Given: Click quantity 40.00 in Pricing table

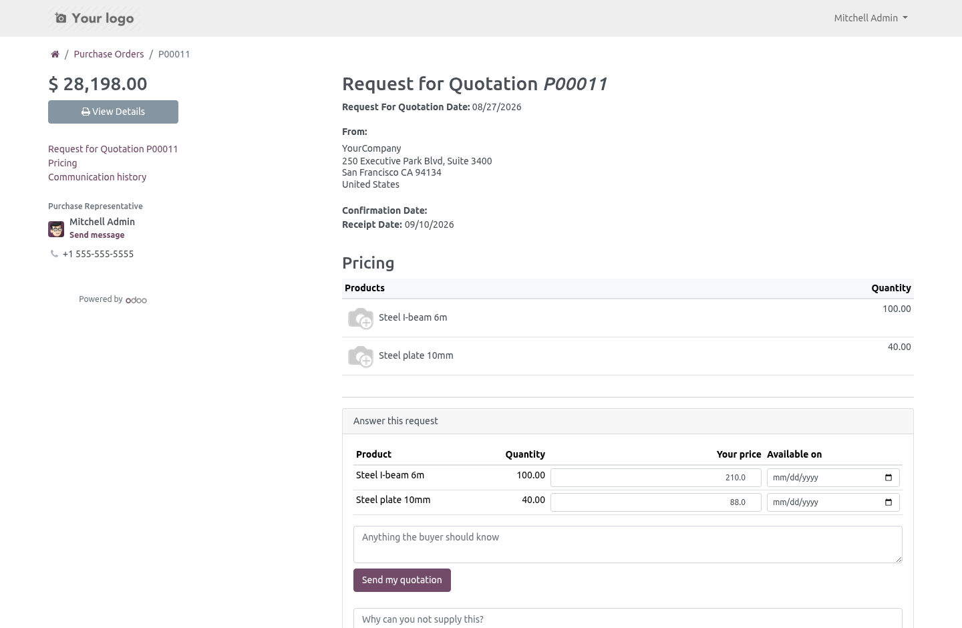Looking at the screenshot, I should pyautogui.click(x=899, y=347).
